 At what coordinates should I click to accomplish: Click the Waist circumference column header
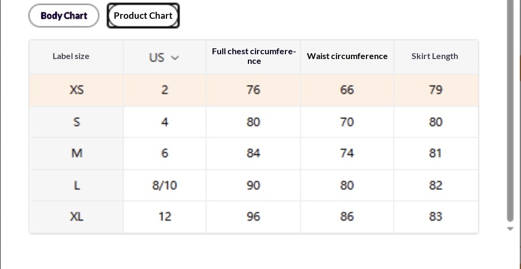(x=347, y=56)
